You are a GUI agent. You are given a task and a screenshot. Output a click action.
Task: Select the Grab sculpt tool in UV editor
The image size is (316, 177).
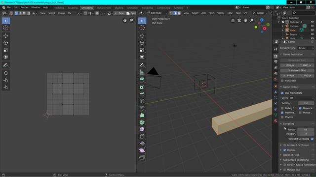(5, 73)
